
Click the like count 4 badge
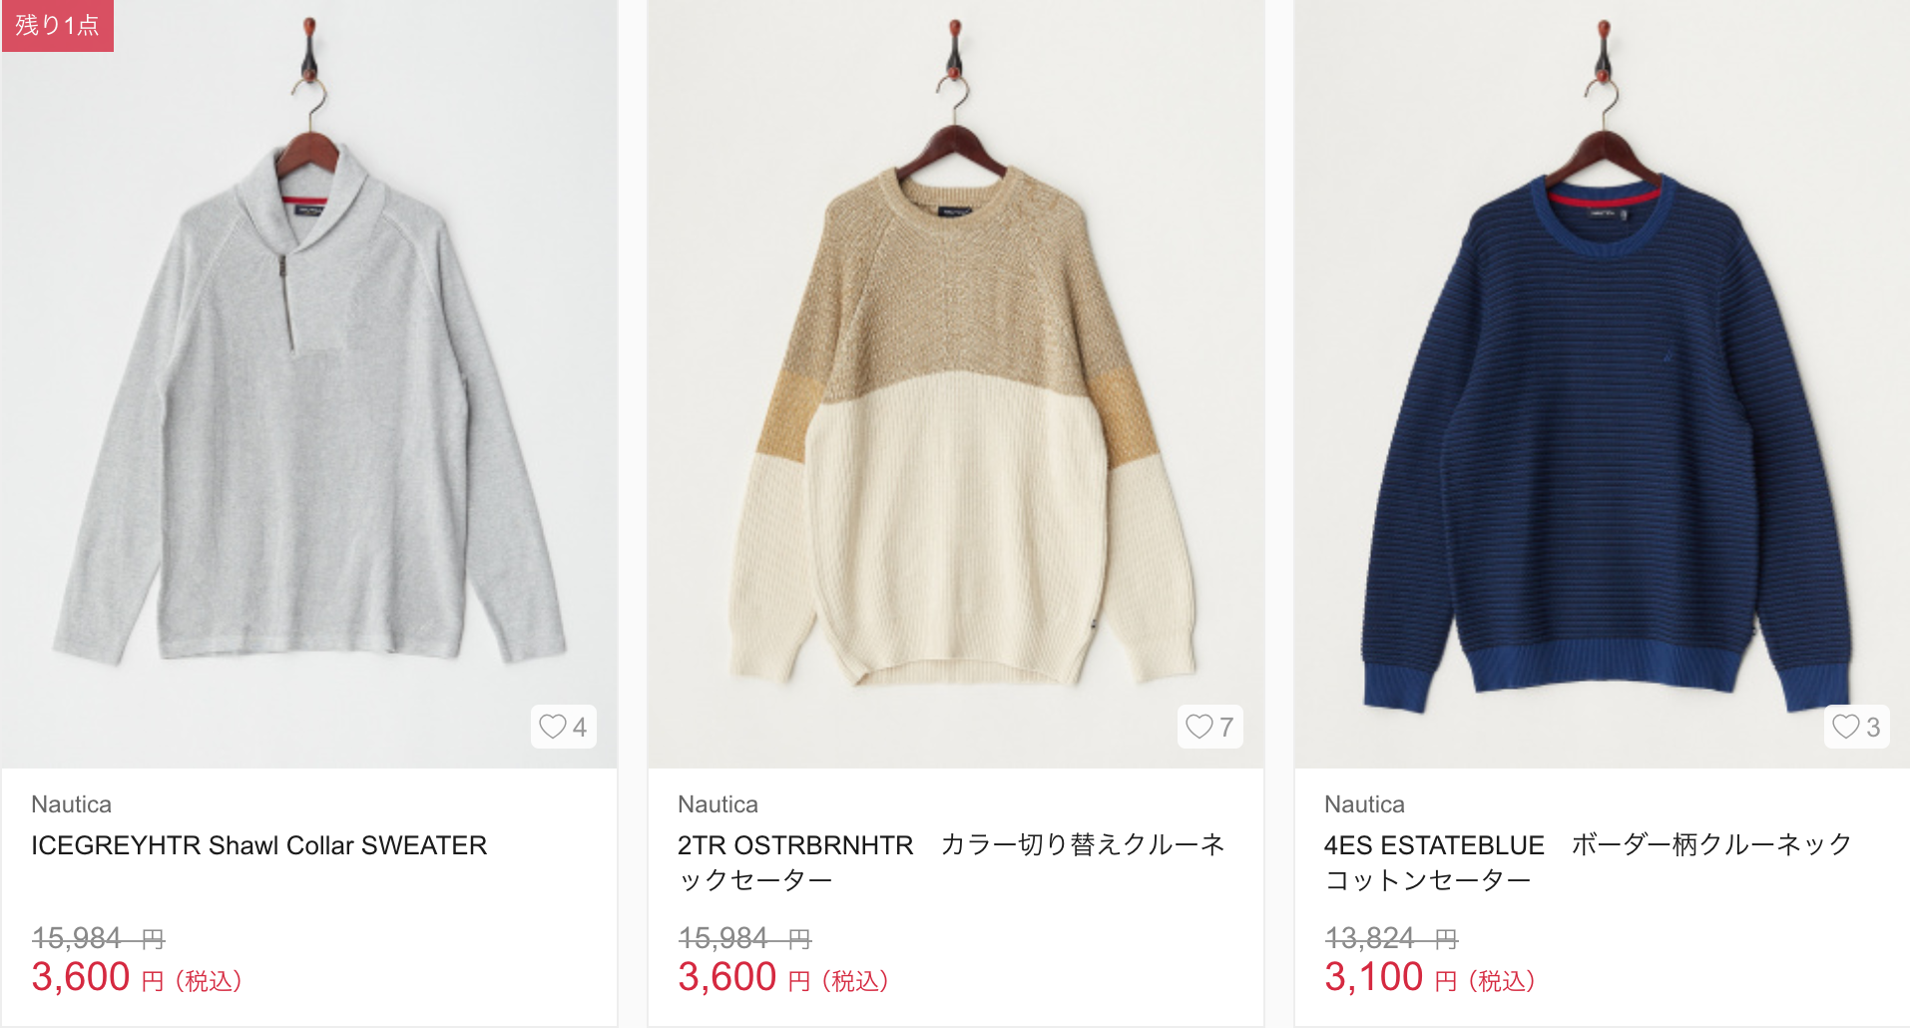pos(564,727)
